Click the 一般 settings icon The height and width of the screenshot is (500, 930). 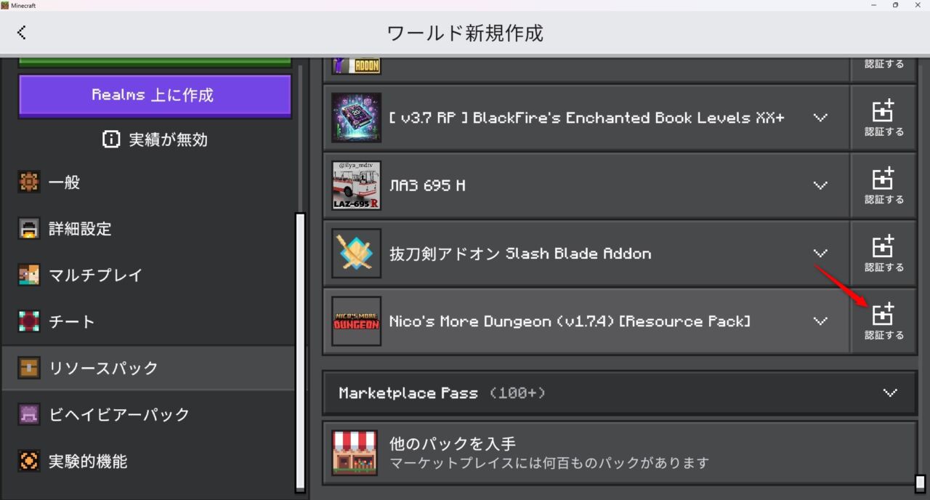(x=29, y=182)
